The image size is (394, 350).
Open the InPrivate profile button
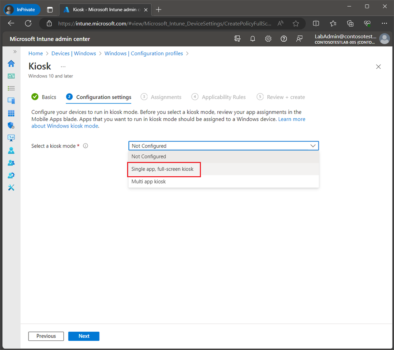[22, 10]
